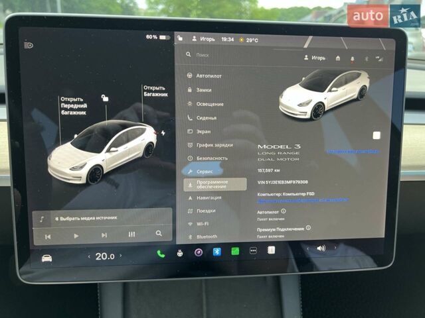Viewport: 425px width, 318px height.
Task: Decrease cabin temperature with left arrow
Action: click(89, 256)
